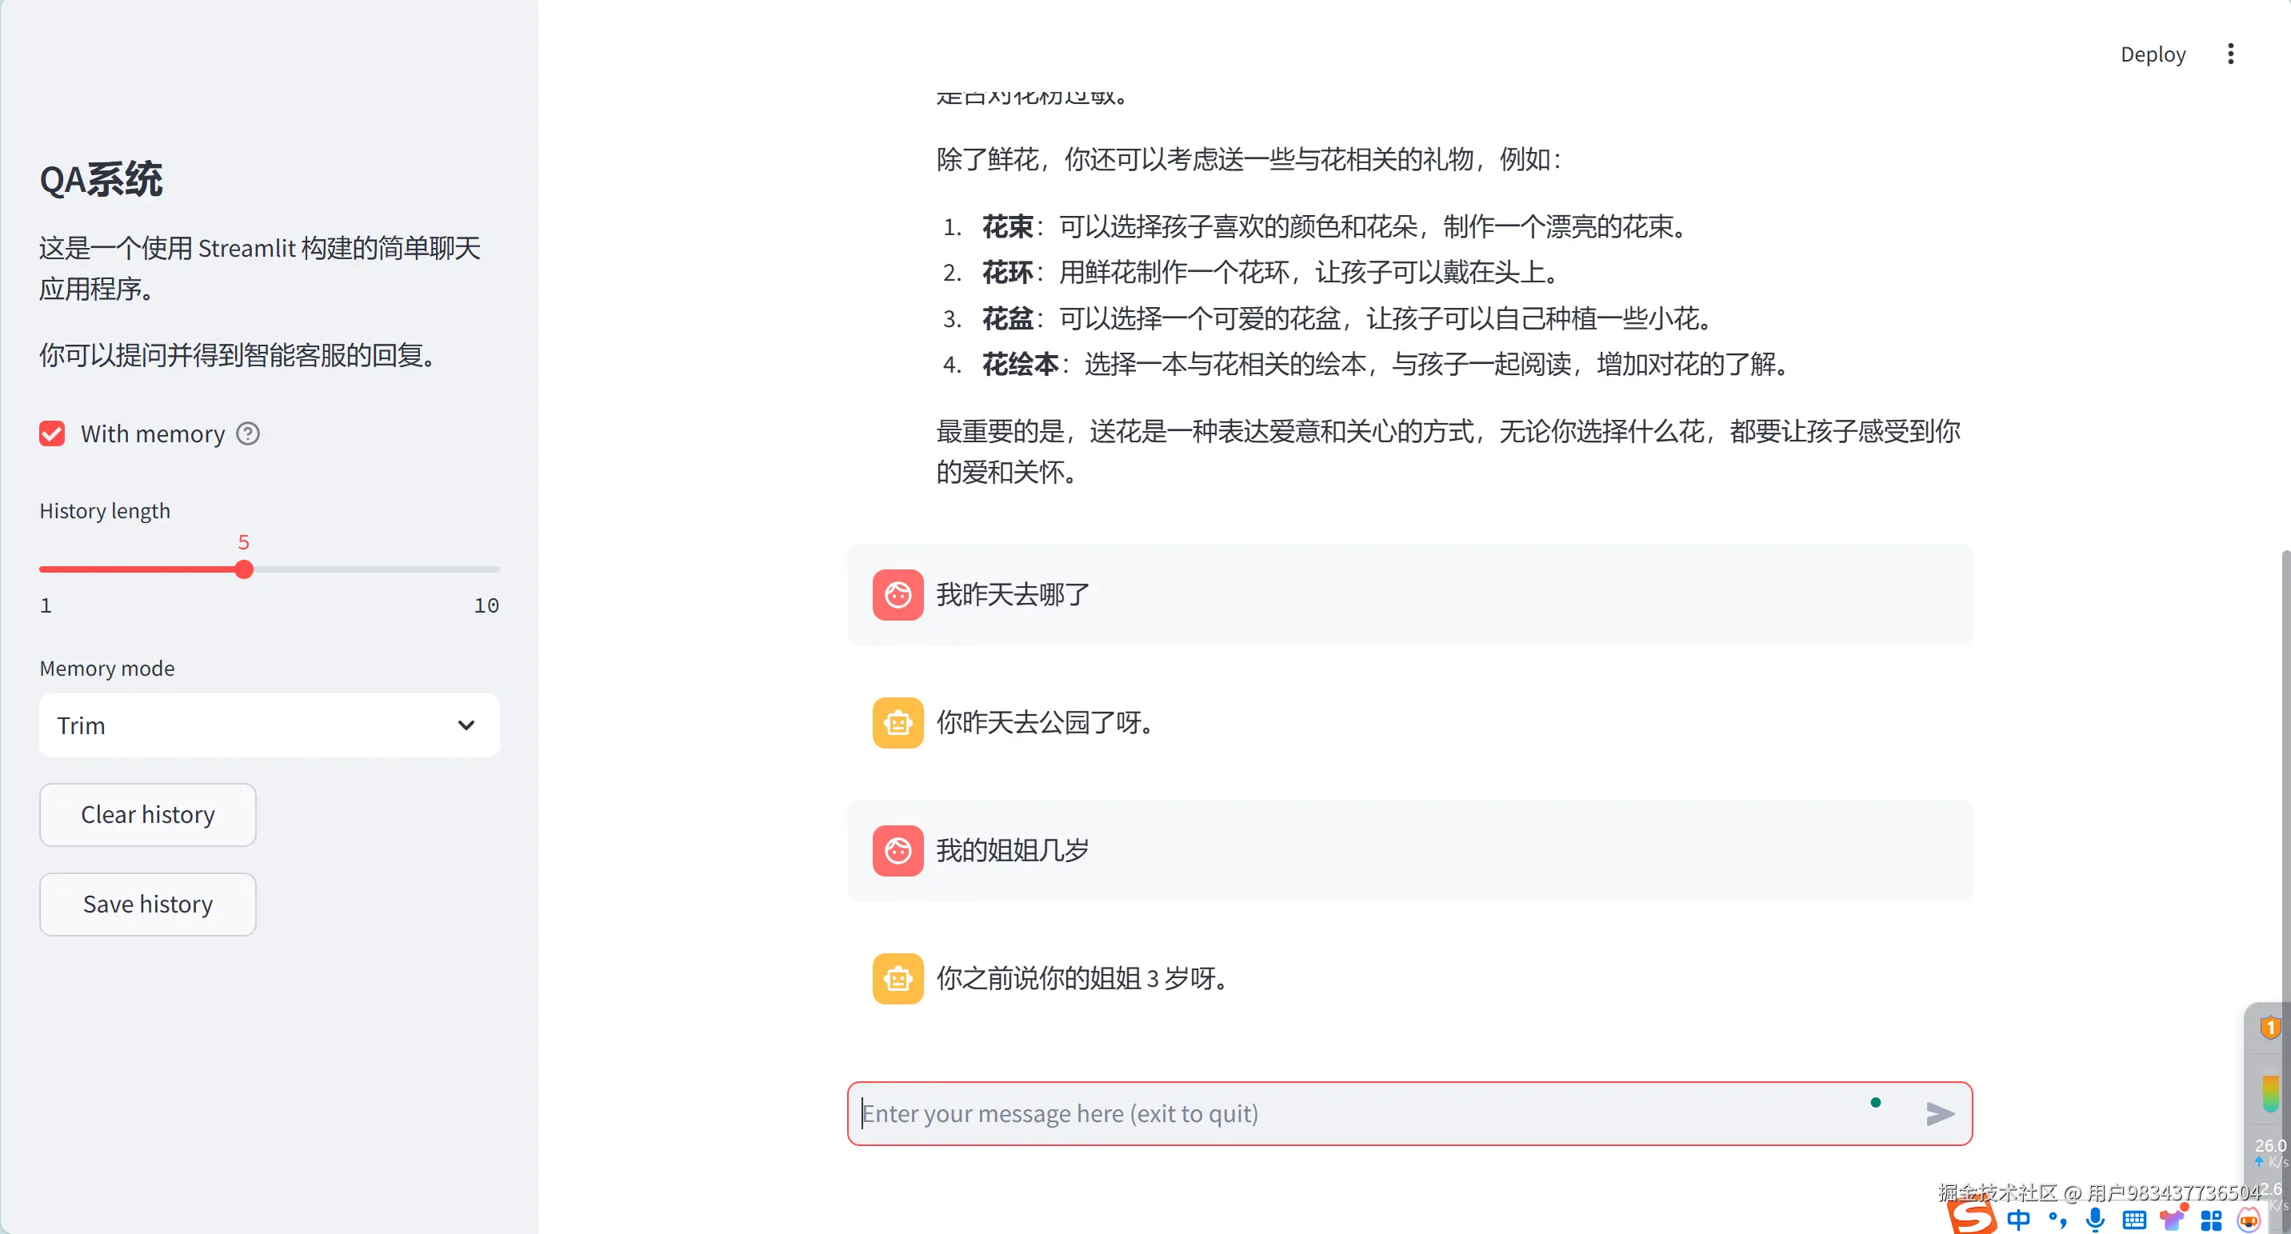Click the Memory mode dropdown chevron
Image resolution: width=2291 pixels, height=1234 pixels.
click(x=466, y=725)
